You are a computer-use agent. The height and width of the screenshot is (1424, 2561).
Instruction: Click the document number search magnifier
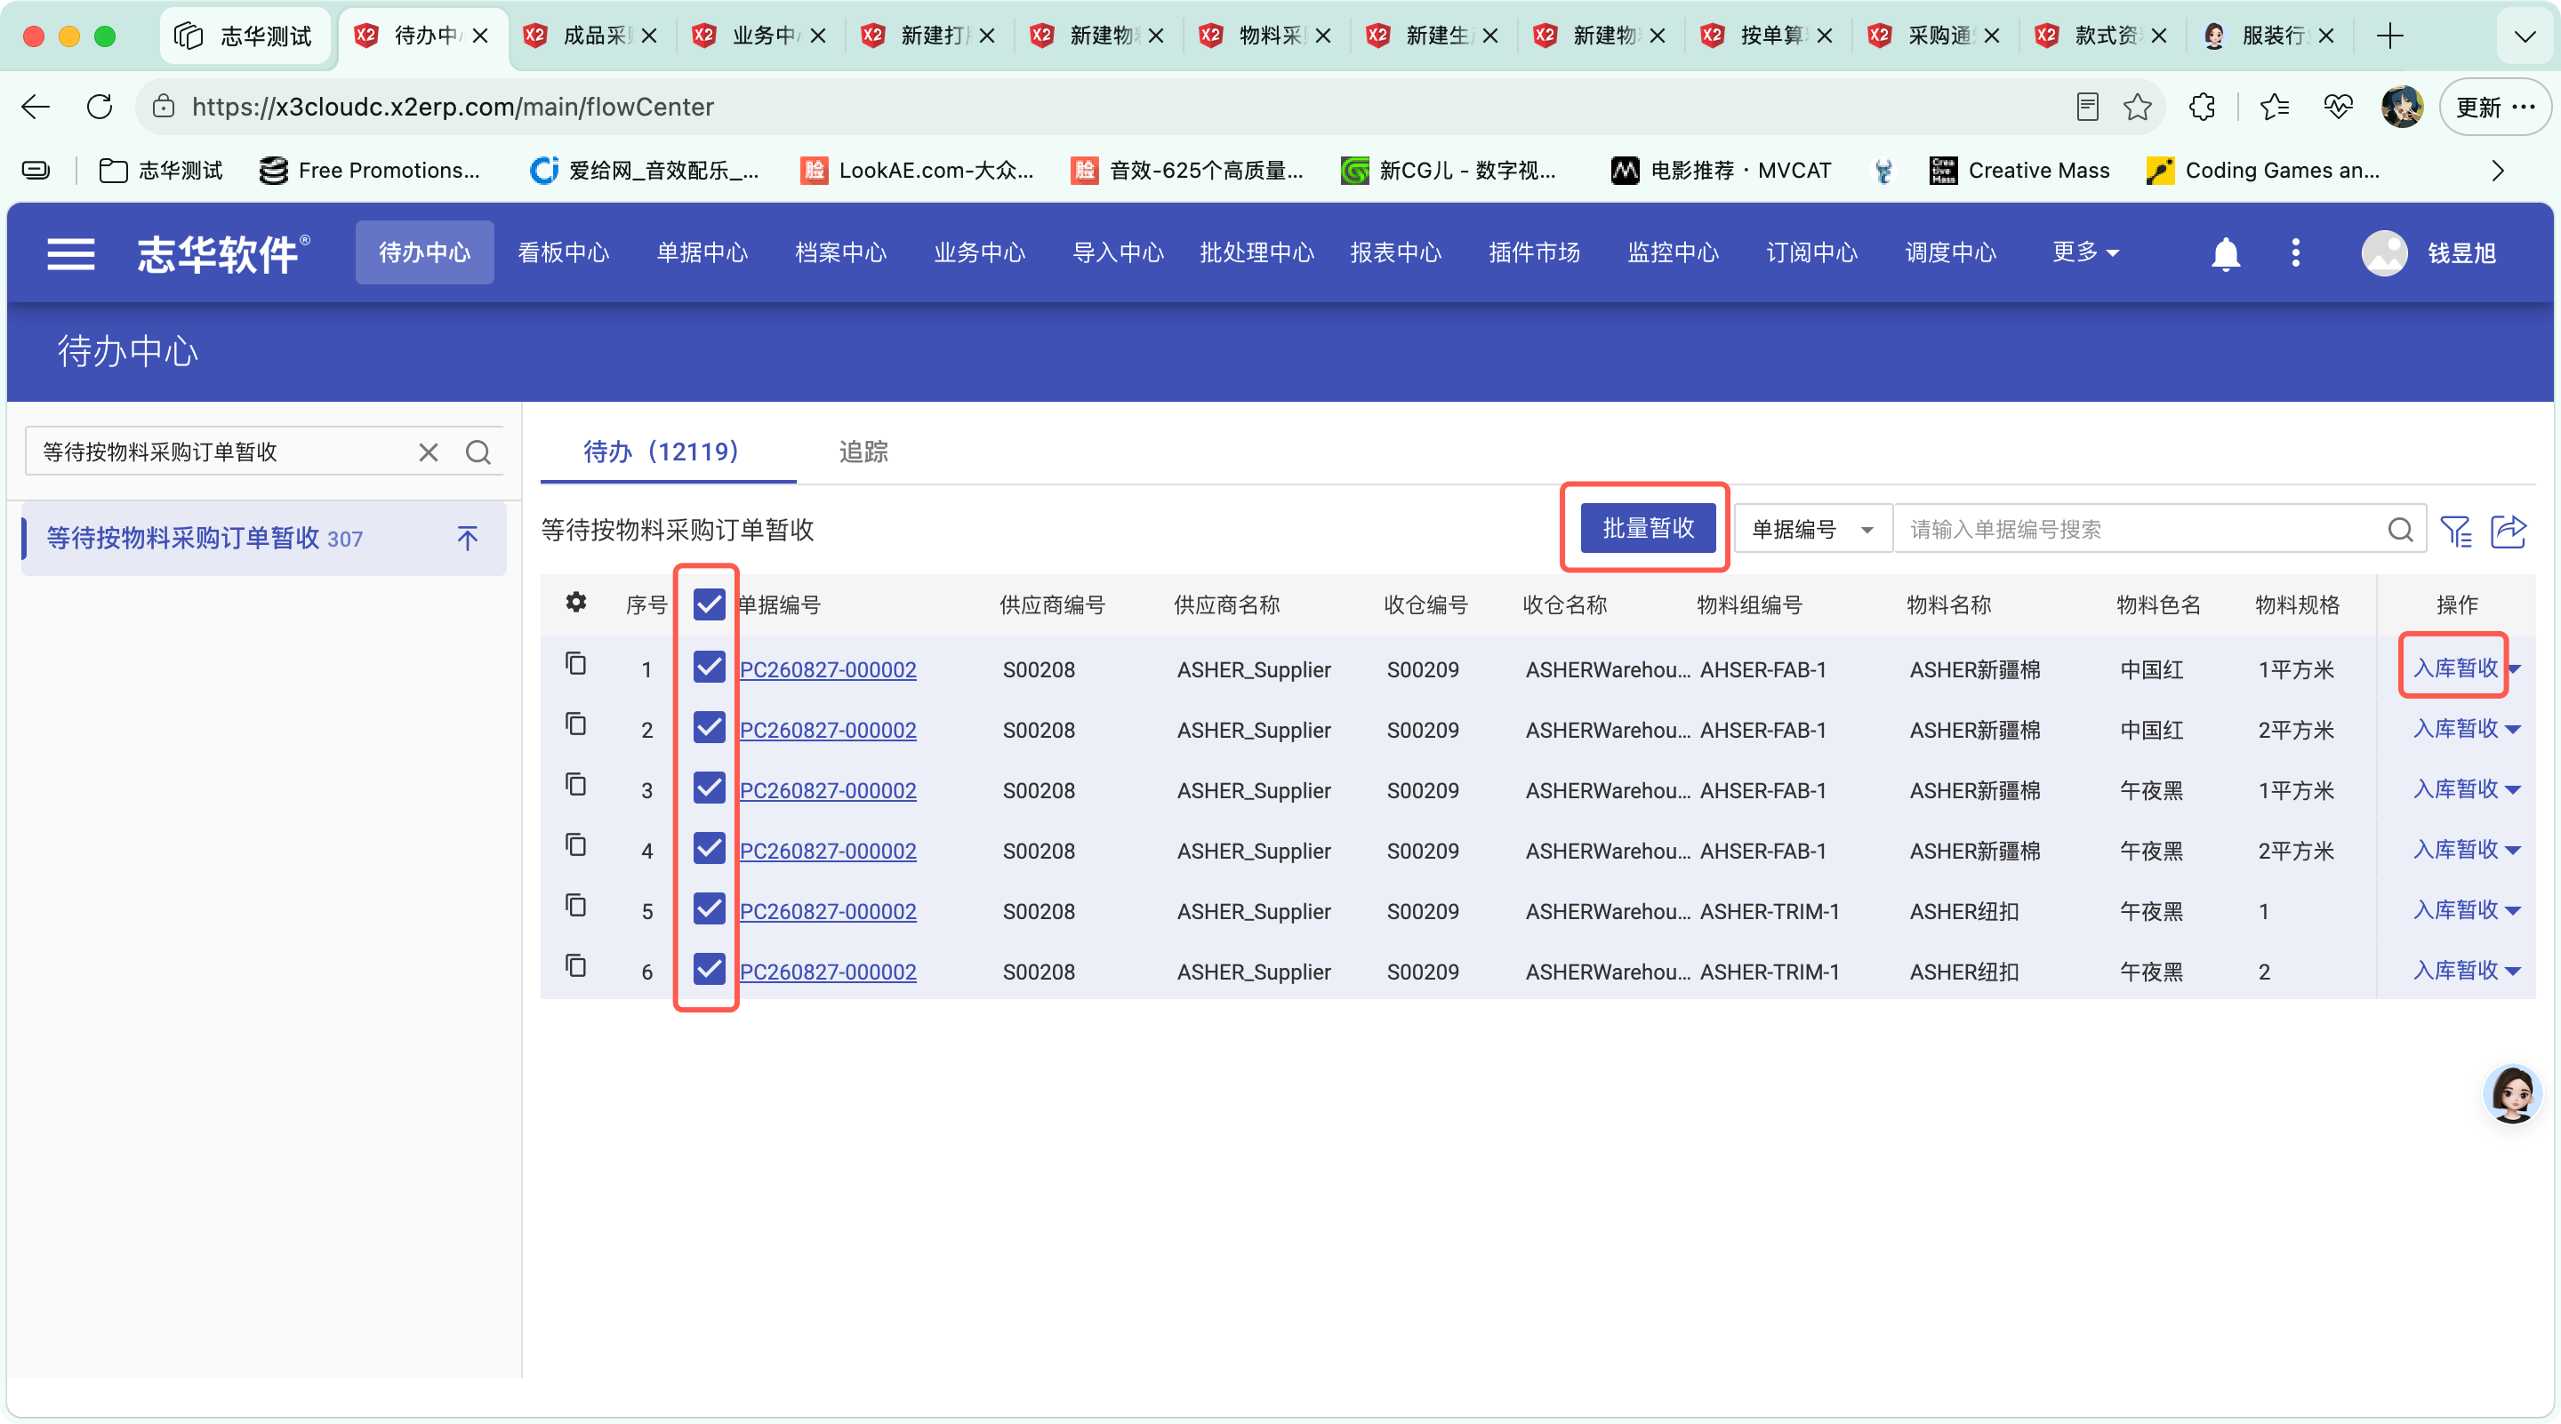[2400, 530]
